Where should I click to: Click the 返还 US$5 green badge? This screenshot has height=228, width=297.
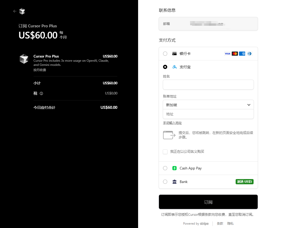(244, 182)
